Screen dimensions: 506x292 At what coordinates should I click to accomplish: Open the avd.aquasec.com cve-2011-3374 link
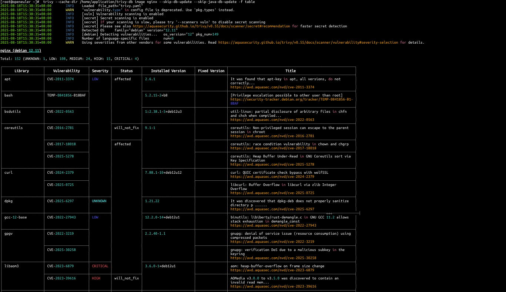click(x=272, y=87)
